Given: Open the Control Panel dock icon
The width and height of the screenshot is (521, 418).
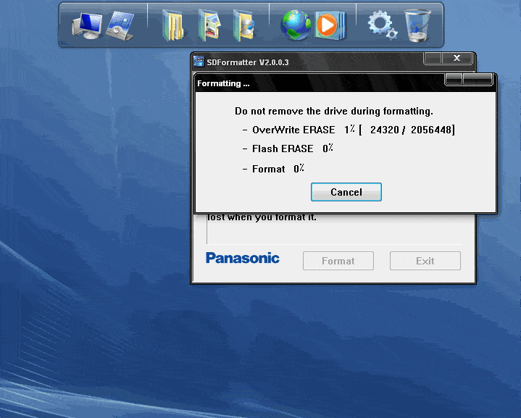Looking at the screenshot, I should coord(120,26).
